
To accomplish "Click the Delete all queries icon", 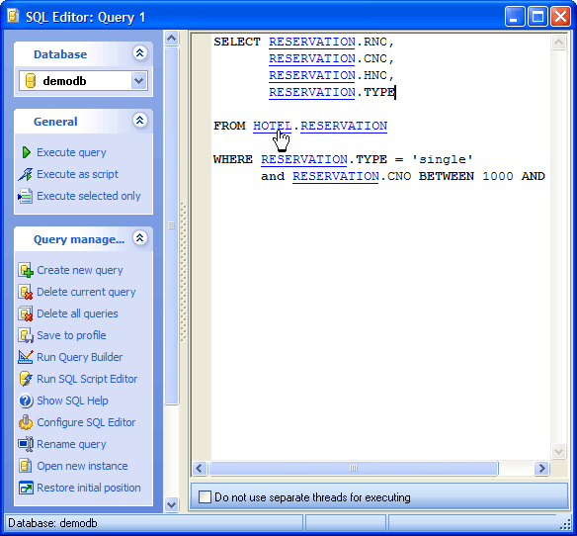I will 26,313.
